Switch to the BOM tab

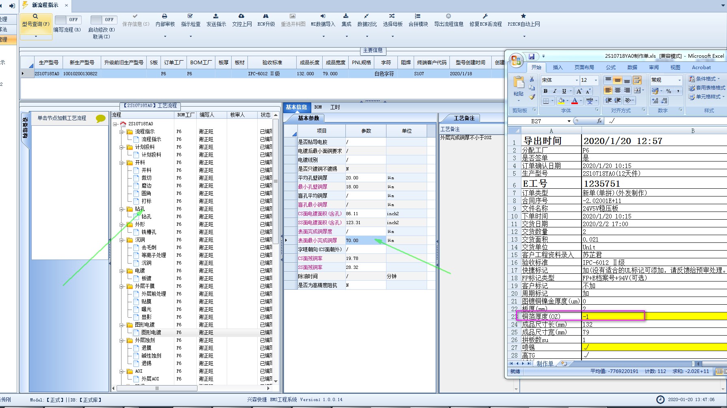point(318,107)
